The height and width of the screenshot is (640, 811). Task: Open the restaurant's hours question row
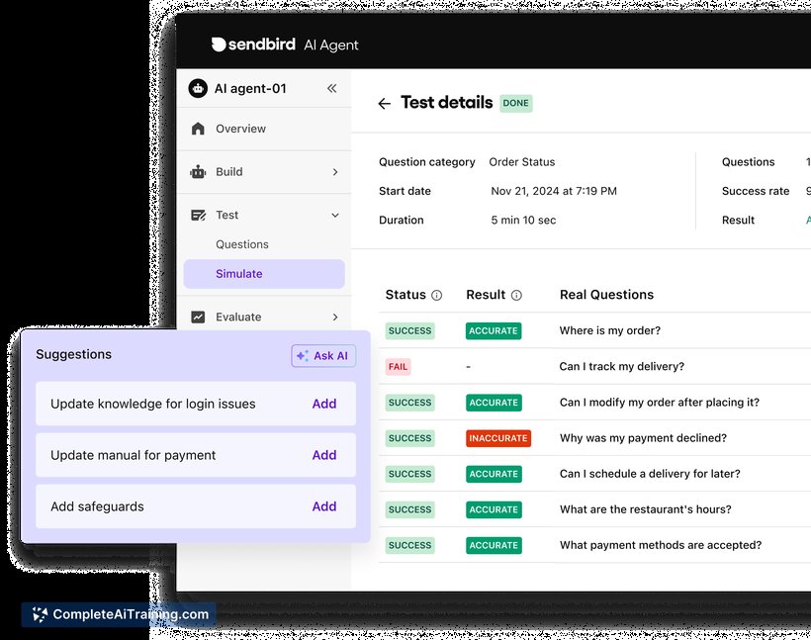pyautogui.click(x=594, y=509)
